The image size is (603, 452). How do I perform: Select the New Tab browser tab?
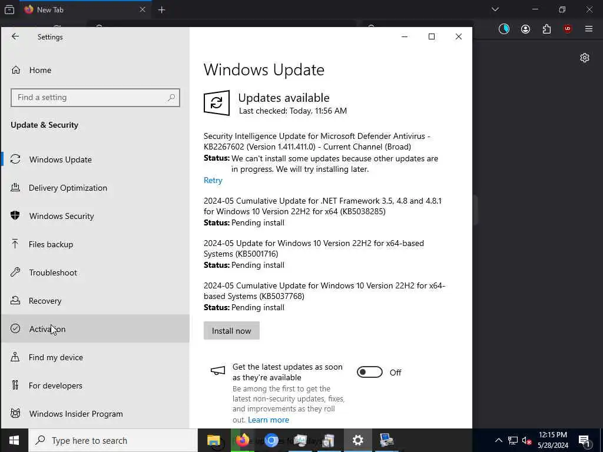click(x=85, y=9)
